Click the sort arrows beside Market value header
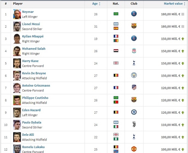Image resolution: width=188 pixels, height=153 pixels. click(x=185, y=4)
